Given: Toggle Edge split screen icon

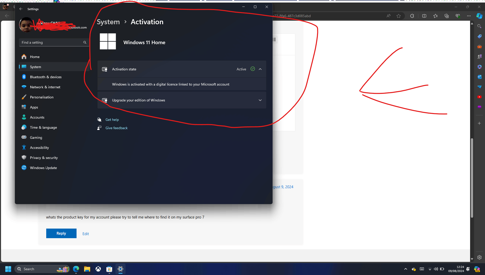Looking at the screenshot, I should tap(424, 16).
